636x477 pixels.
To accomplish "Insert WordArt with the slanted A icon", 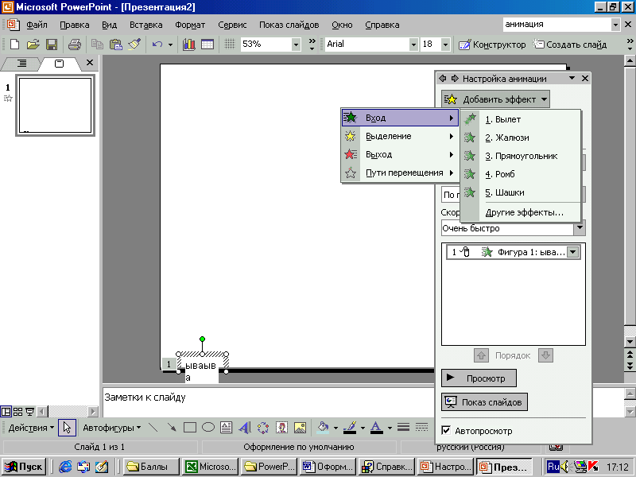I will (245, 428).
